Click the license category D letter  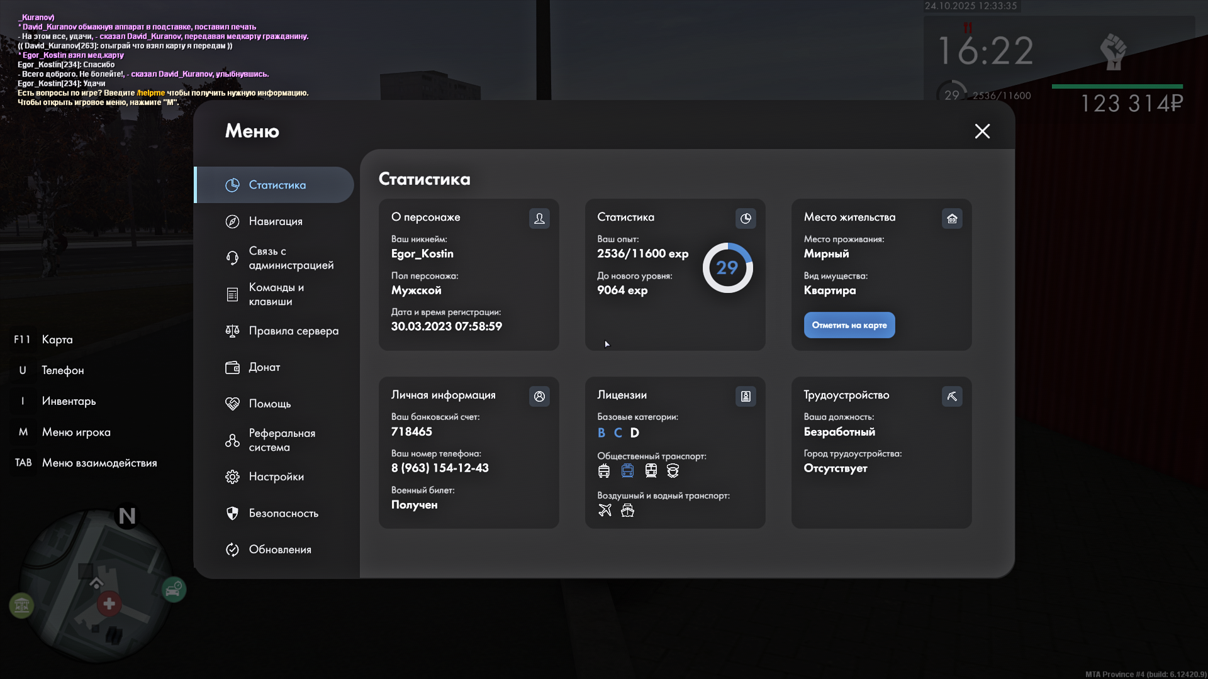coord(634,433)
